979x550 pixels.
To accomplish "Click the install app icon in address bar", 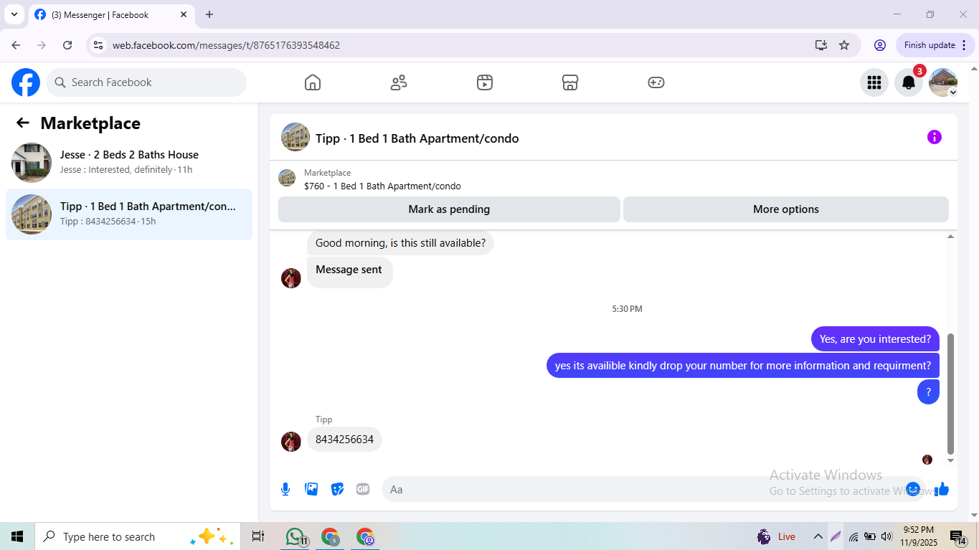I will click(x=821, y=45).
